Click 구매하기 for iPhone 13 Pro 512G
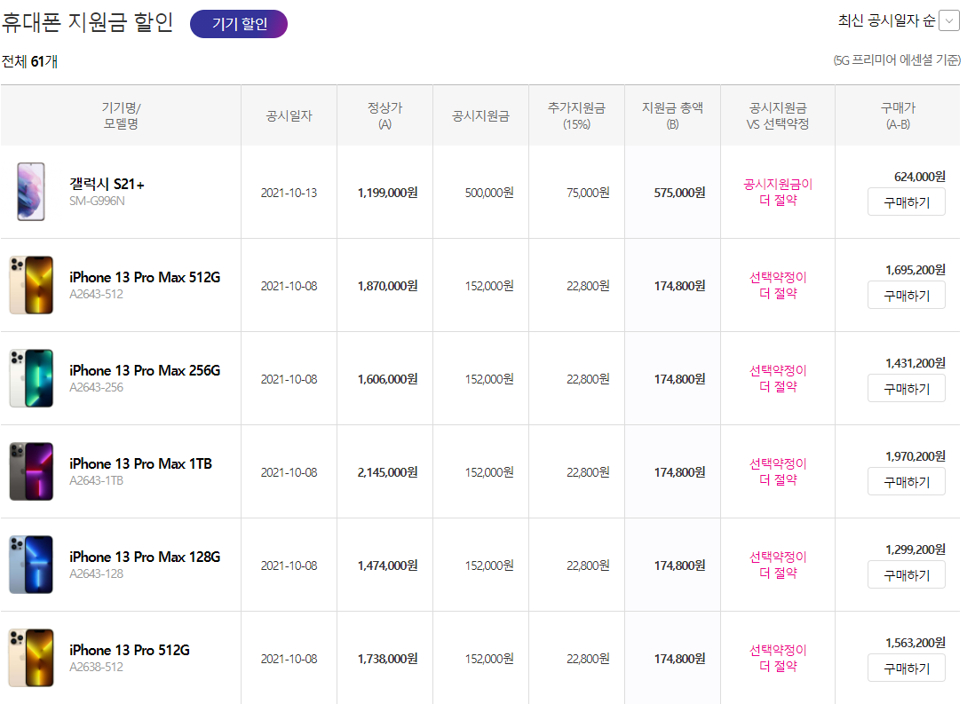This screenshot has height=704, width=967. pos(906,668)
